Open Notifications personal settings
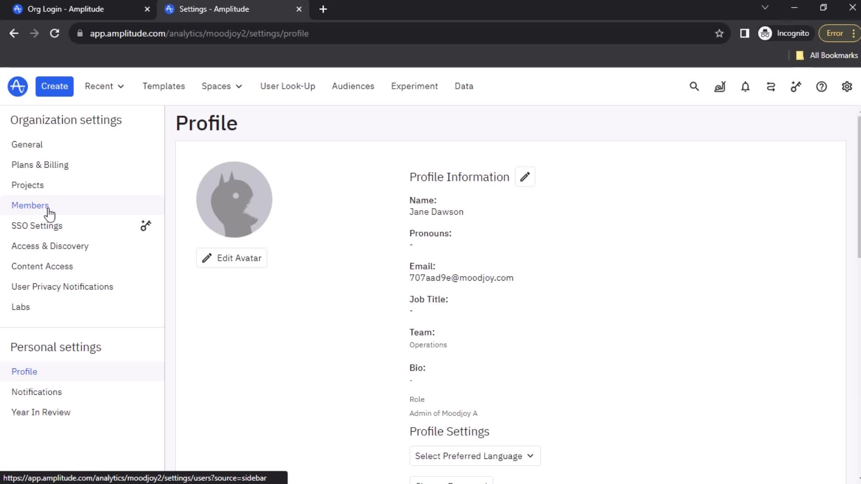 (x=83, y=392)
